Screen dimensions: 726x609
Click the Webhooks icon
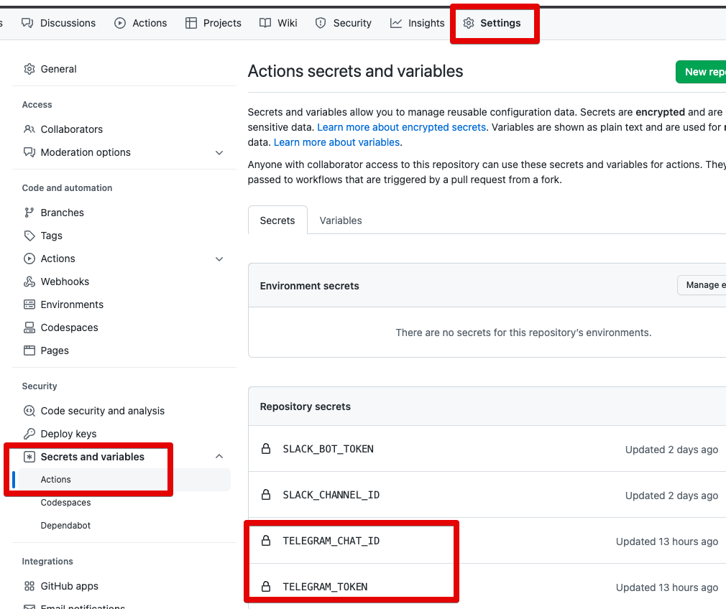(x=29, y=282)
